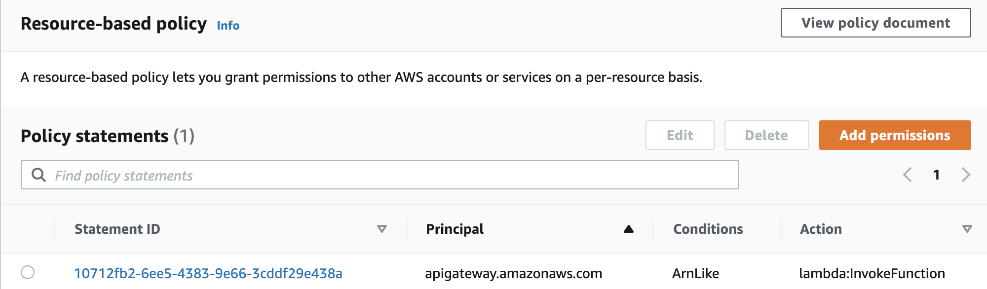This screenshot has height=289, width=987.
Task: Sort by the Action column header
Action: tap(821, 229)
